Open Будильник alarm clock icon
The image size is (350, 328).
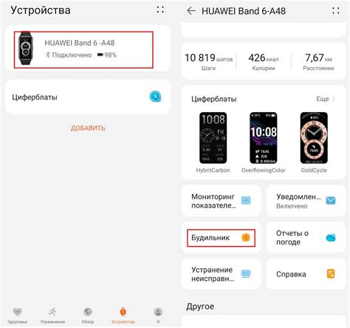coord(245,237)
